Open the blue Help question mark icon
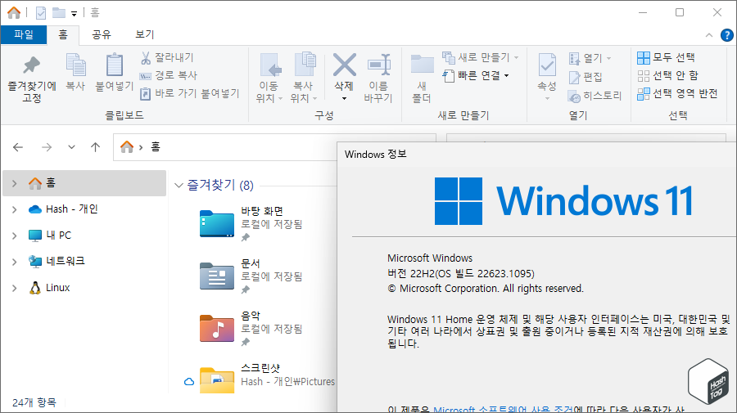 click(726, 35)
